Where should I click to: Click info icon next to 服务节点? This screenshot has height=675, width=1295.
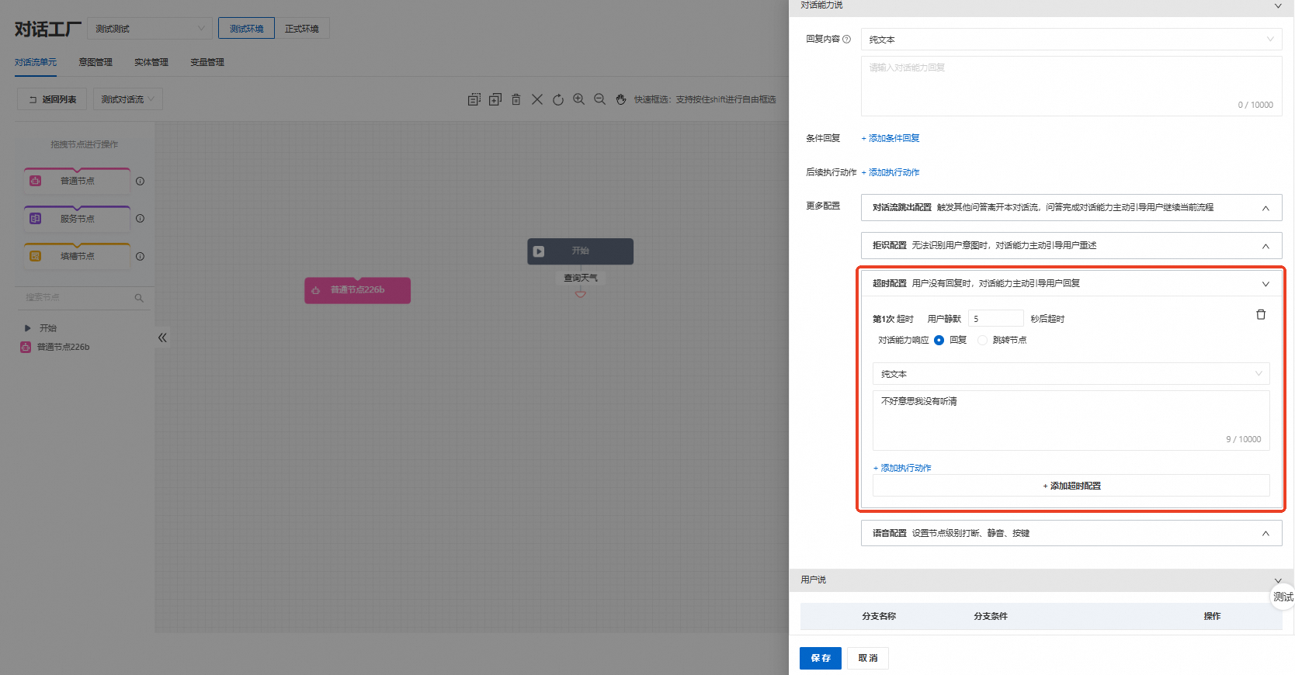pyautogui.click(x=140, y=218)
